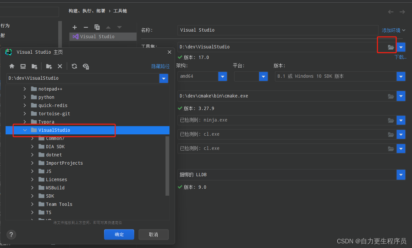Click the toolset path text field

[282, 47]
